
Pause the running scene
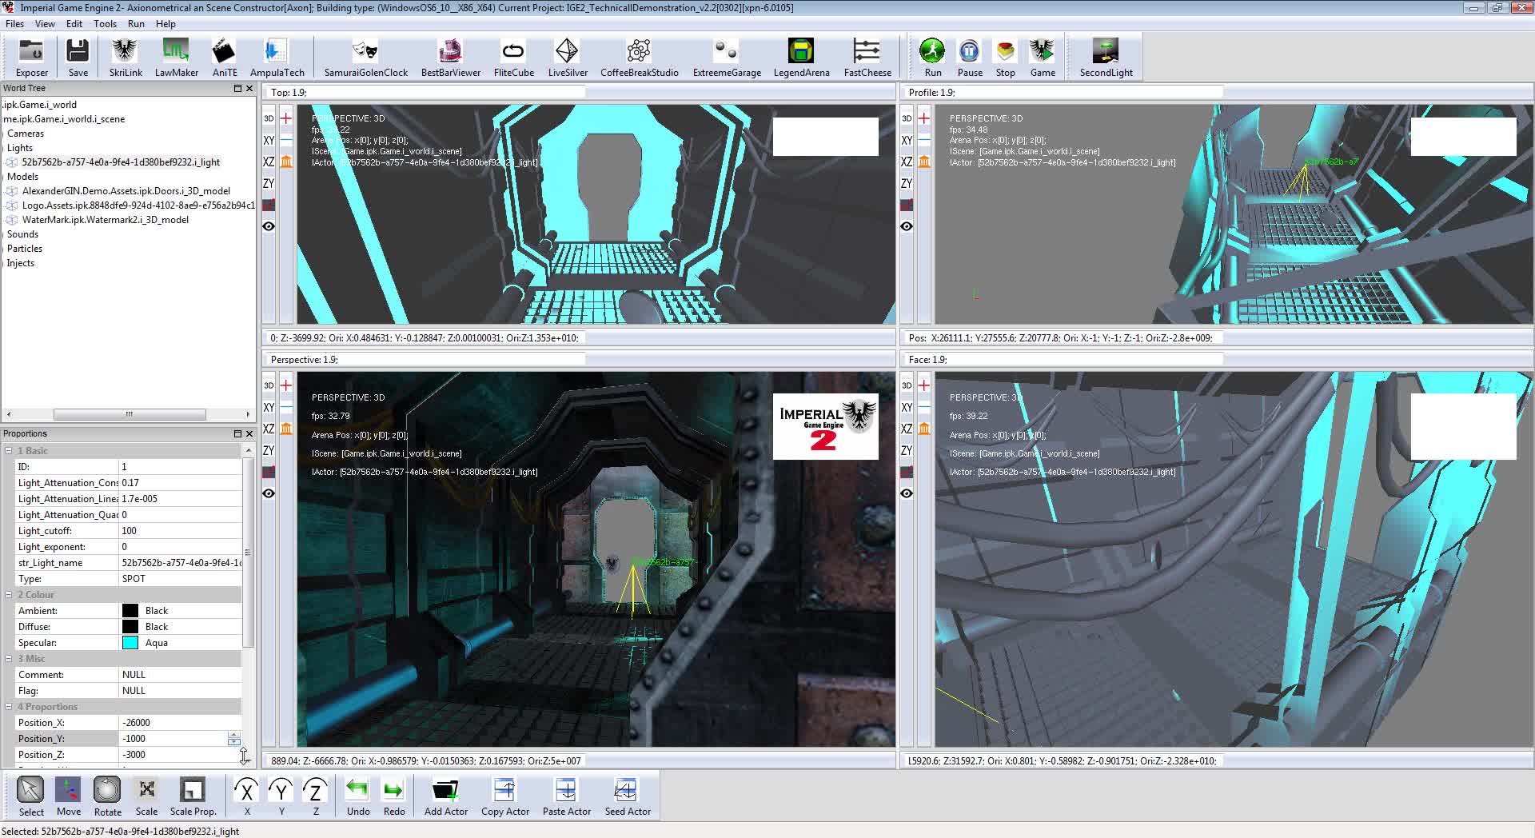(x=969, y=58)
